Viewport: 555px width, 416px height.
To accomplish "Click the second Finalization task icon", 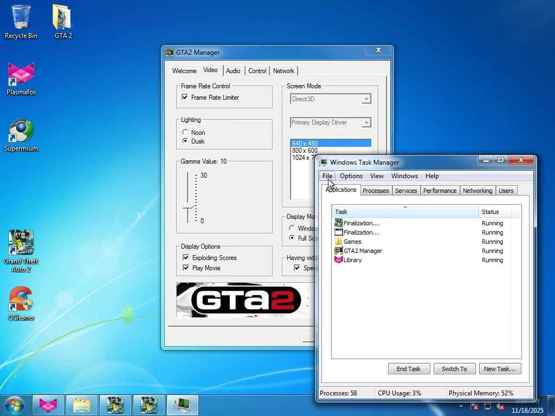I will pyautogui.click(x=338, y=232).
